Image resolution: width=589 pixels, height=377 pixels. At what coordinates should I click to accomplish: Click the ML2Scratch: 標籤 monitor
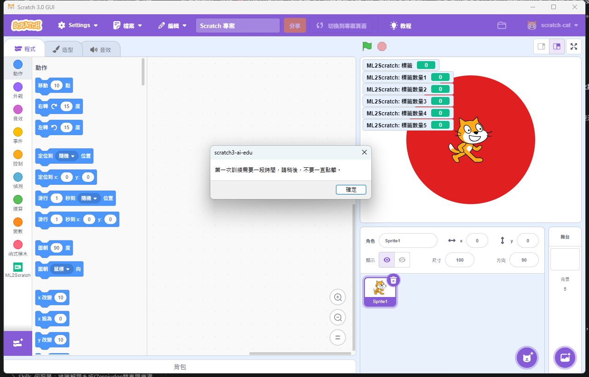point(401,65)
